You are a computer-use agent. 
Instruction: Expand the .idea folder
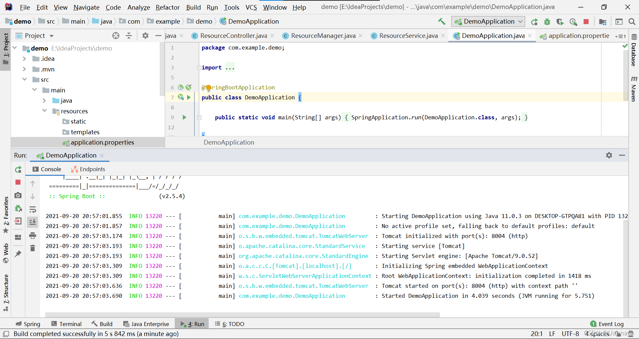pos(24,59)
